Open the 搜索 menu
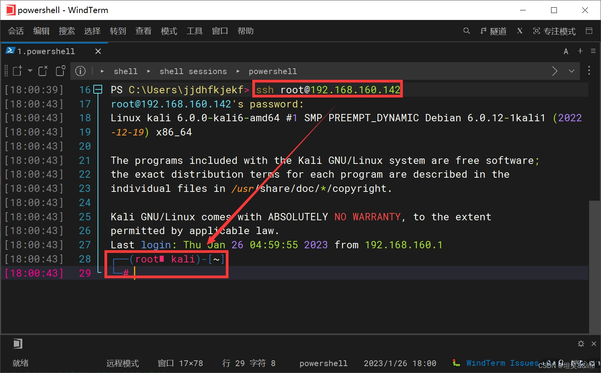Viewport: 601px width, 373px height. pyautogui.click(x=67, y=31)
